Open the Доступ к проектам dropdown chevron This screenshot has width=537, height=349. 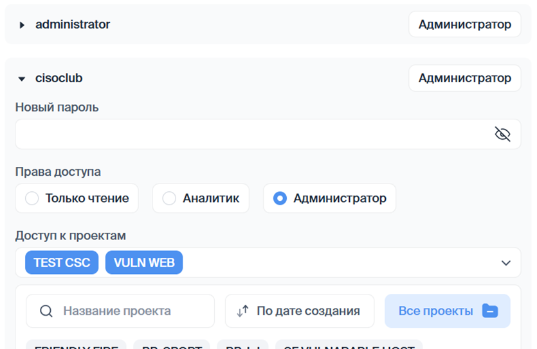tap(505, 263)
